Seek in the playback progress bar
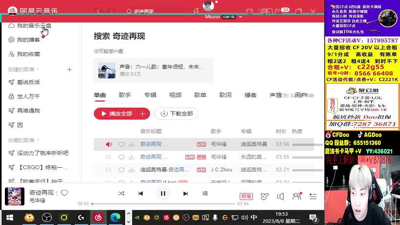This screenshot has width=400, height=225. click(x=163, y=204)
